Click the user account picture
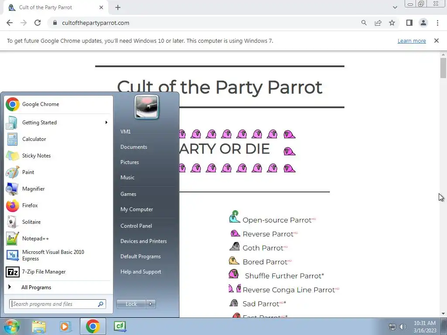The width and height of the screenshot is (447, 335). (x=147, y=107)
